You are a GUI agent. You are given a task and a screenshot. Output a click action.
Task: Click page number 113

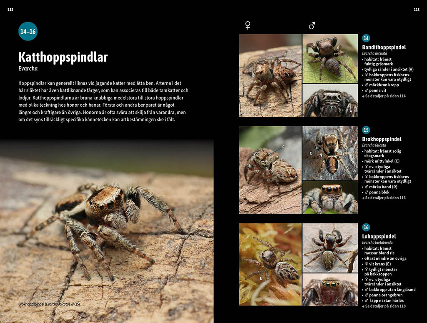[417, 10]
